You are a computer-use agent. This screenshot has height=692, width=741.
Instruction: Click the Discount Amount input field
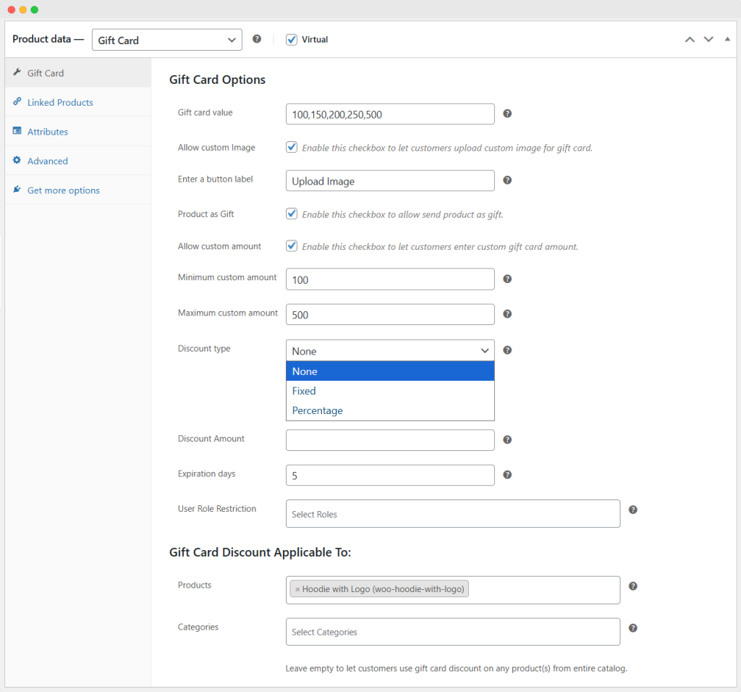click(390, 440)
